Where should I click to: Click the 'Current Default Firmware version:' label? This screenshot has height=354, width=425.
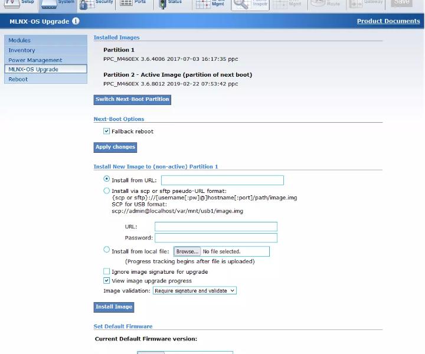point(146,339)
